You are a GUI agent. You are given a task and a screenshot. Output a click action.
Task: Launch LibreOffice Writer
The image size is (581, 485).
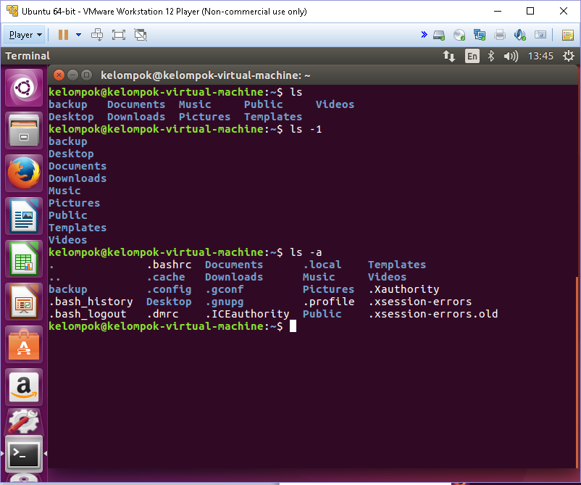[x=24, y=216]
